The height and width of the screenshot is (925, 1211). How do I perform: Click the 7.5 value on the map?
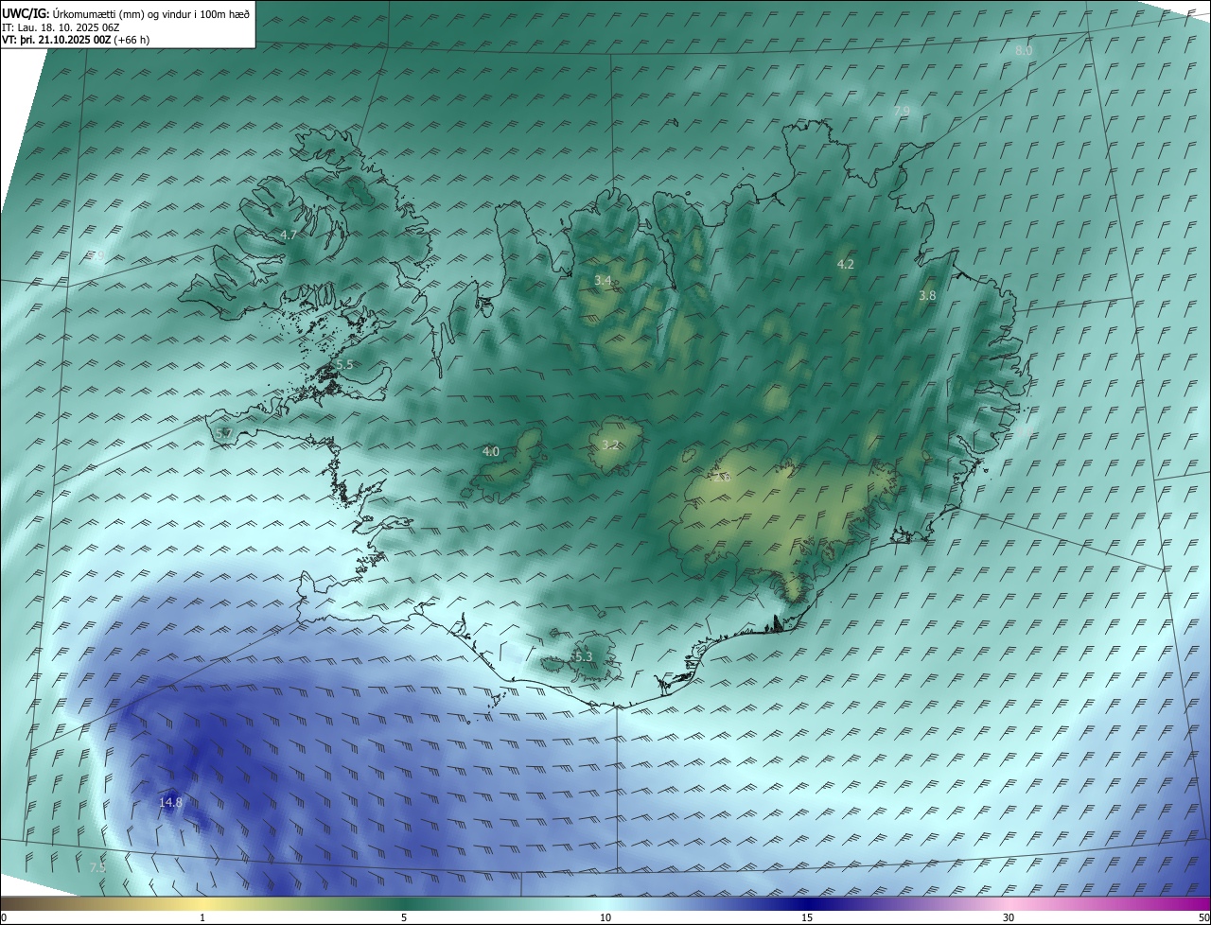97,867
